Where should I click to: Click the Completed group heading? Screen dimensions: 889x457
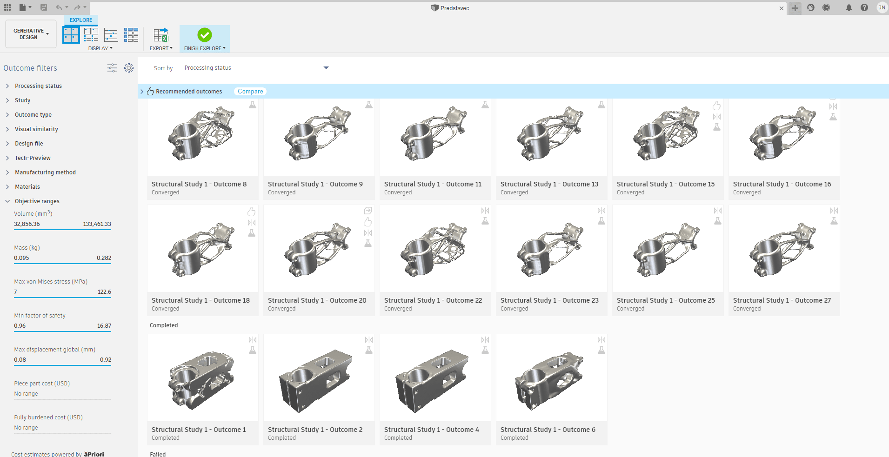164,325
